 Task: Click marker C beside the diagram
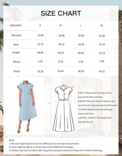tap(49, 104)
